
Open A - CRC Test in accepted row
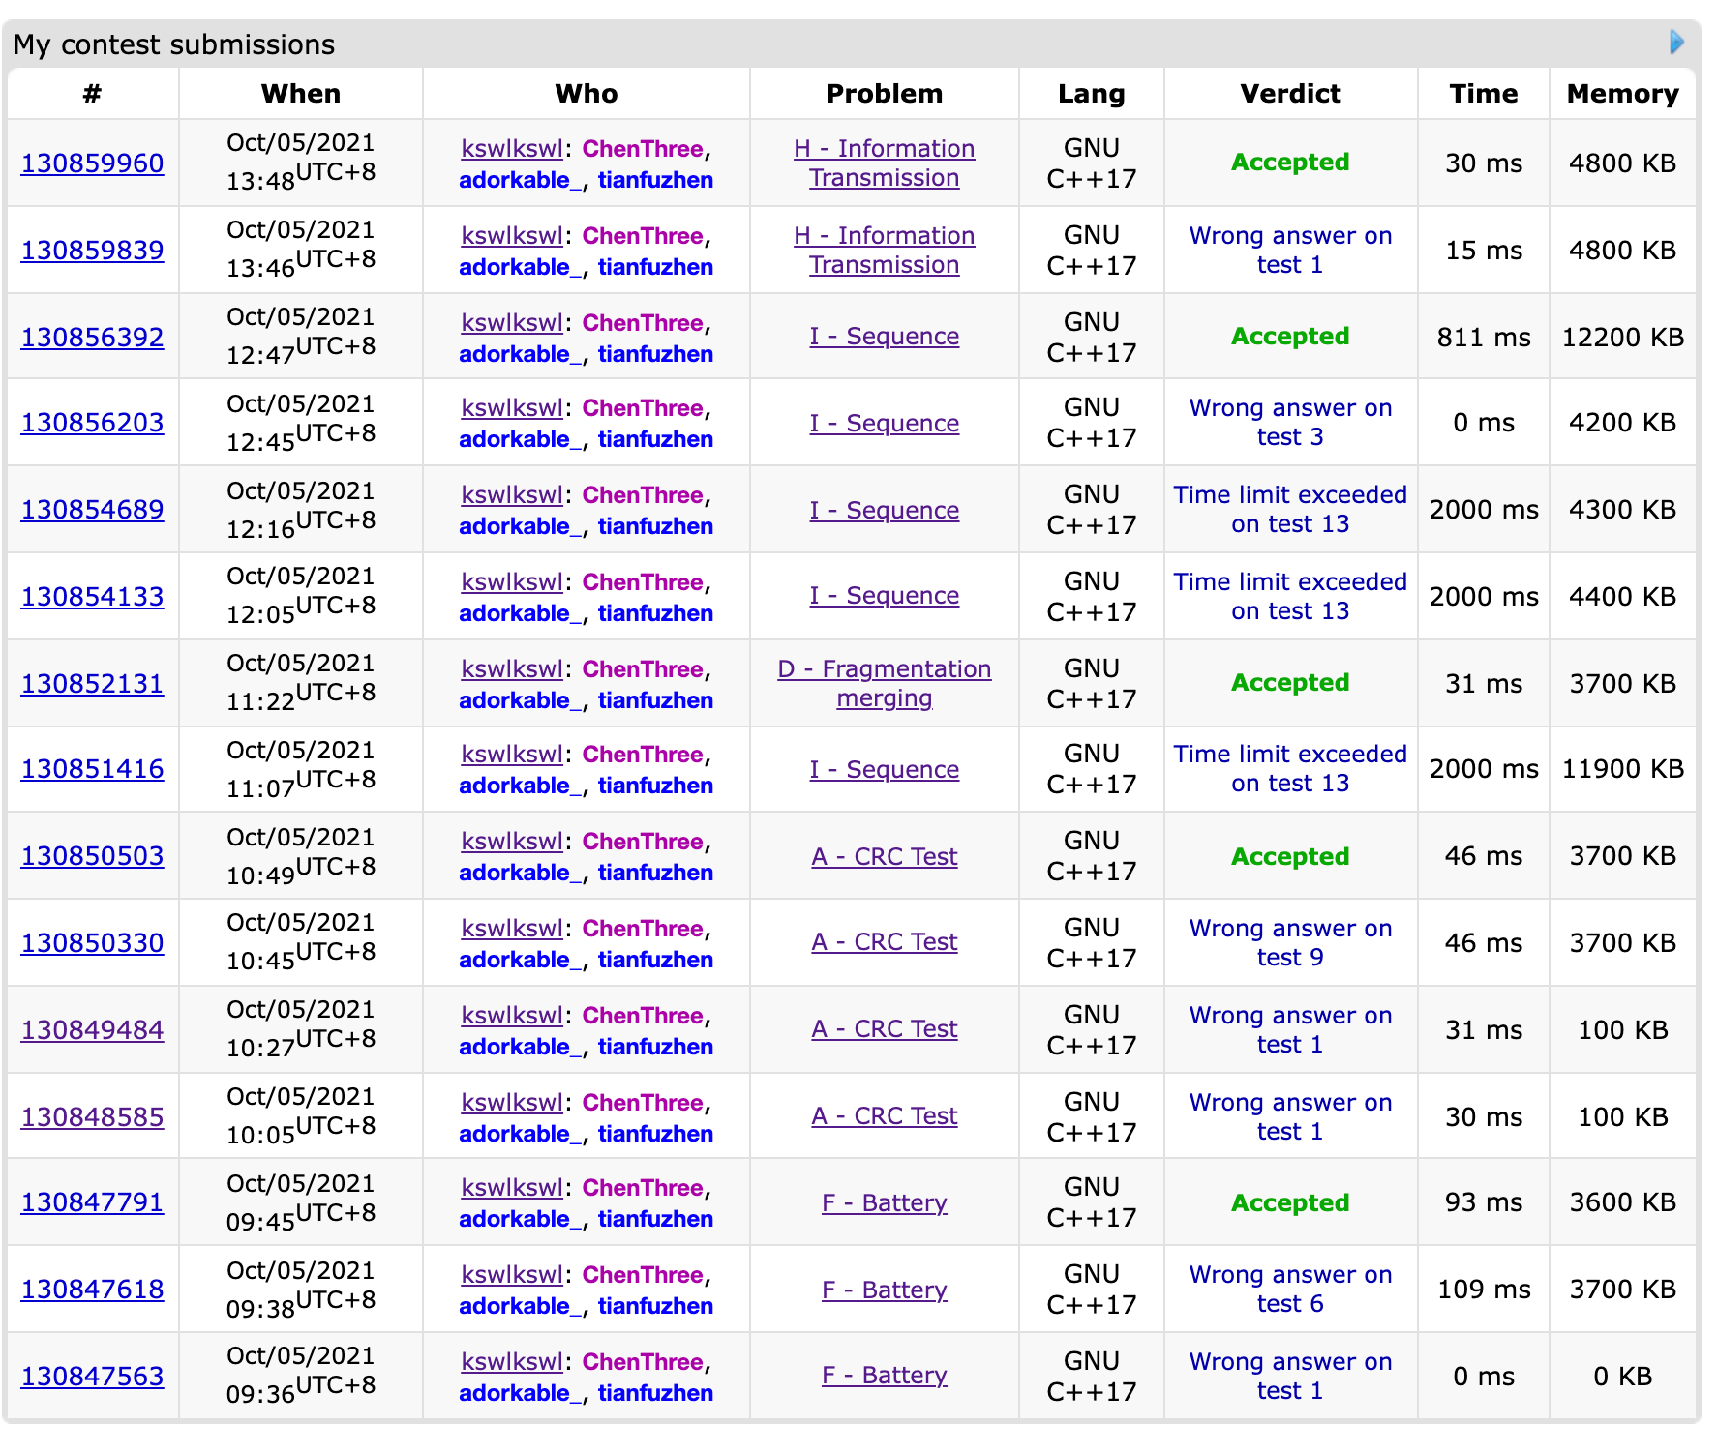(x=884, y=857)
